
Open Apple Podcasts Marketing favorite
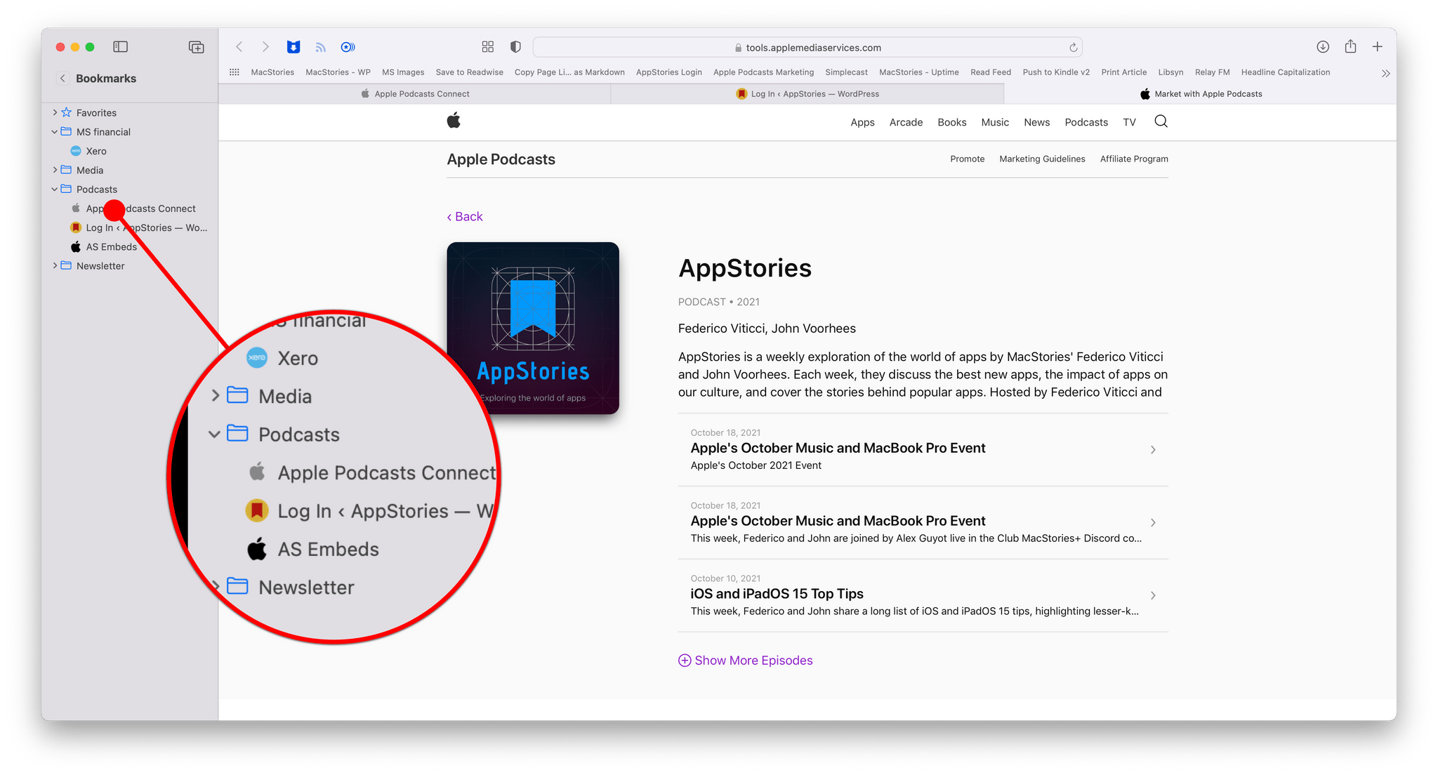(x=763, y=72)
